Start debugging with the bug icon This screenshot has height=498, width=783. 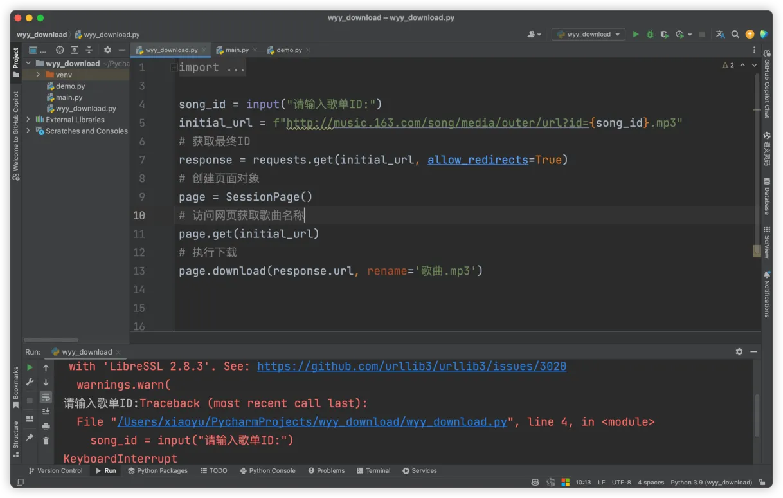(x=650, y=34)
